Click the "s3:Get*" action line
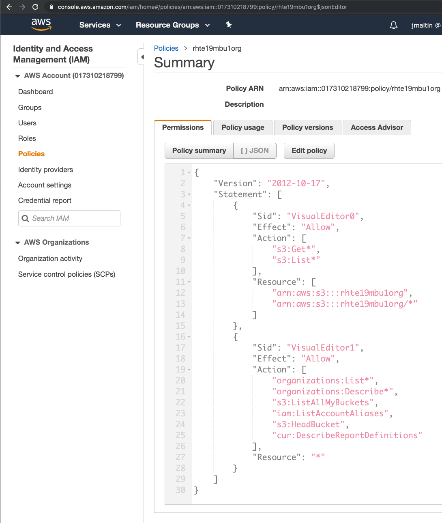 pyautogui.click(x=294, y=249)
